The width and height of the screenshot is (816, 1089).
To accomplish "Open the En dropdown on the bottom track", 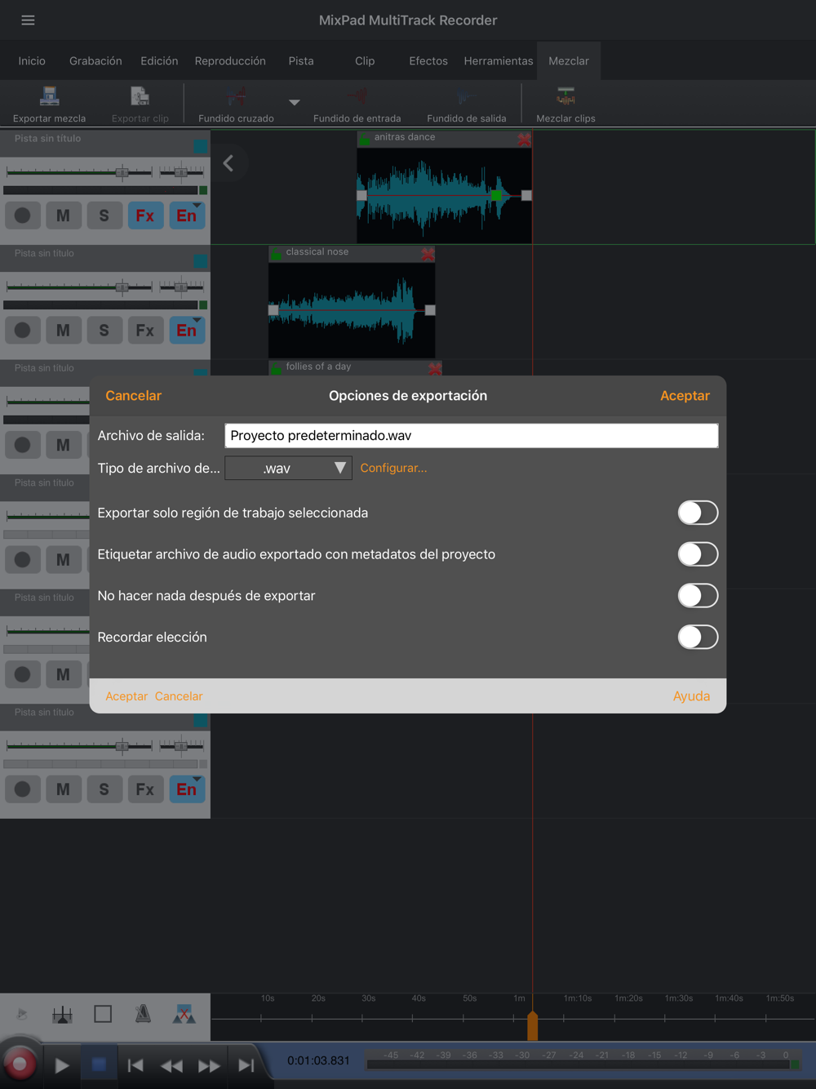I will (x=187, y=789).
